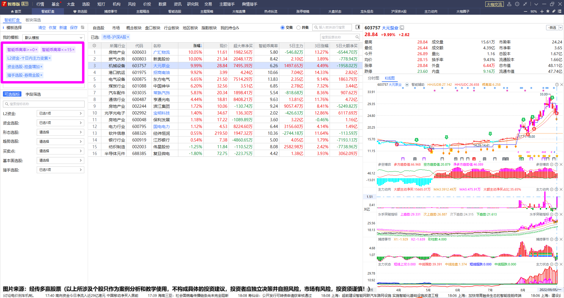Select the 并集 radio button
Screen dimensions: 564x298
(x=298, y=28)
